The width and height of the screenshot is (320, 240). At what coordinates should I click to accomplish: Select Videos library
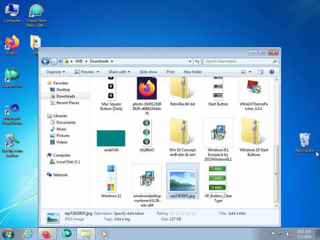(62, 142)
